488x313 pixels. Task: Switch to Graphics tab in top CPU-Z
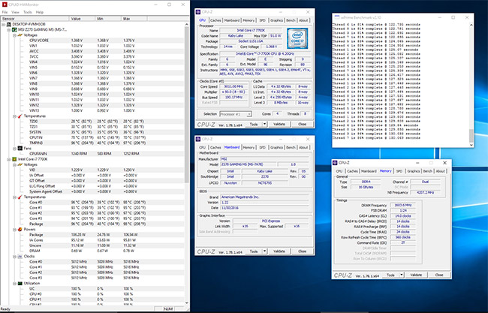tap(276, 20)
